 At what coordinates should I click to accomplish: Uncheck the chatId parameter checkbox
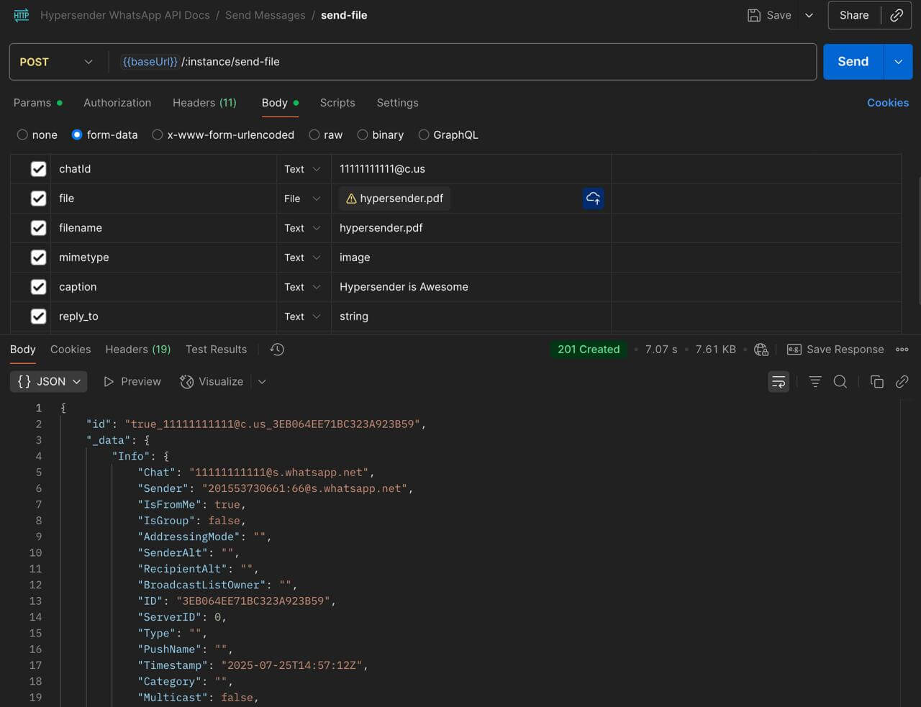coord(39,169)
